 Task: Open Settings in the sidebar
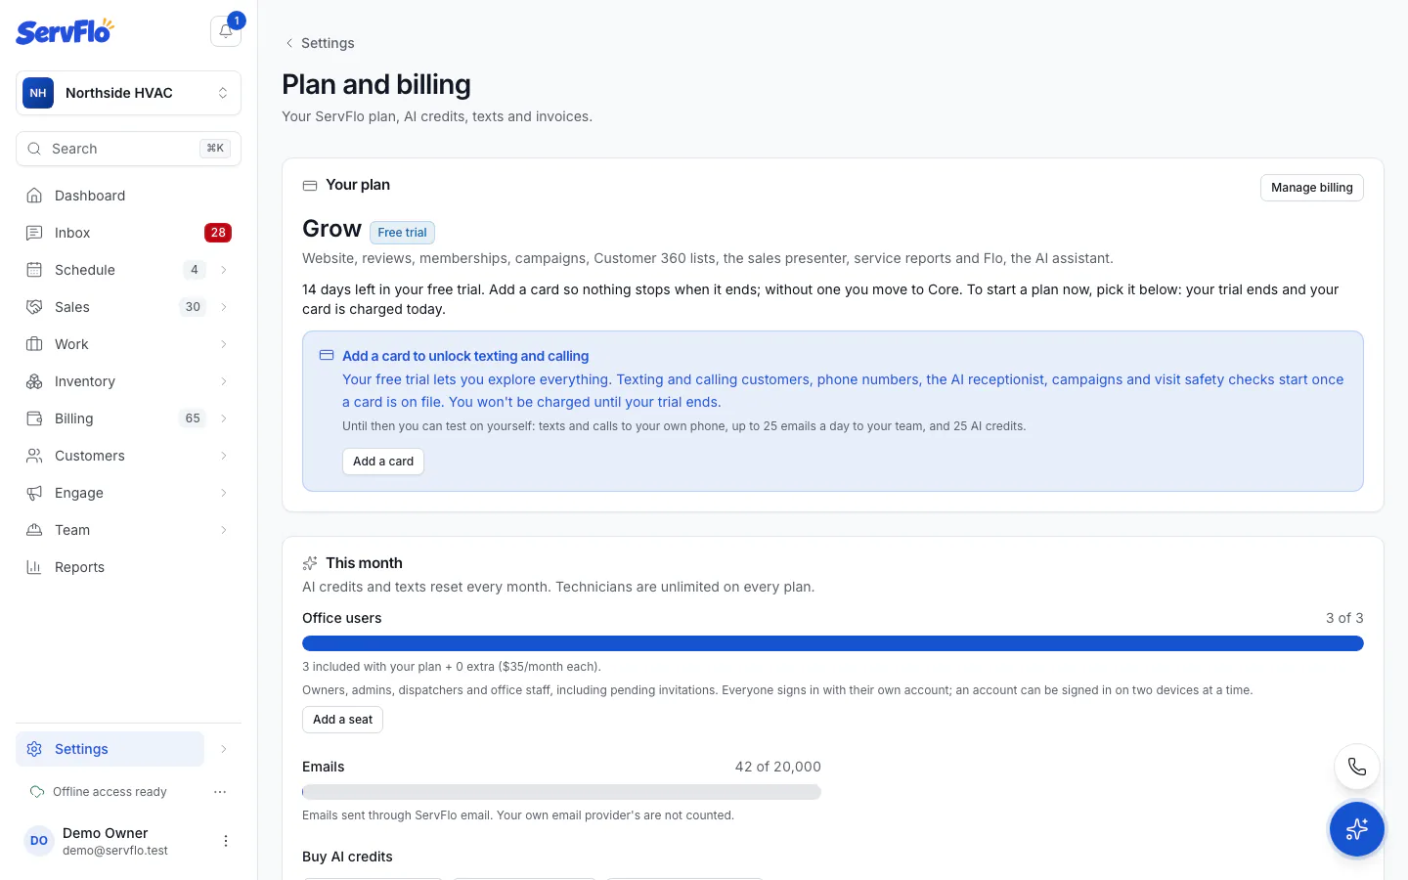pyautogui.click(x=110, y=749)
